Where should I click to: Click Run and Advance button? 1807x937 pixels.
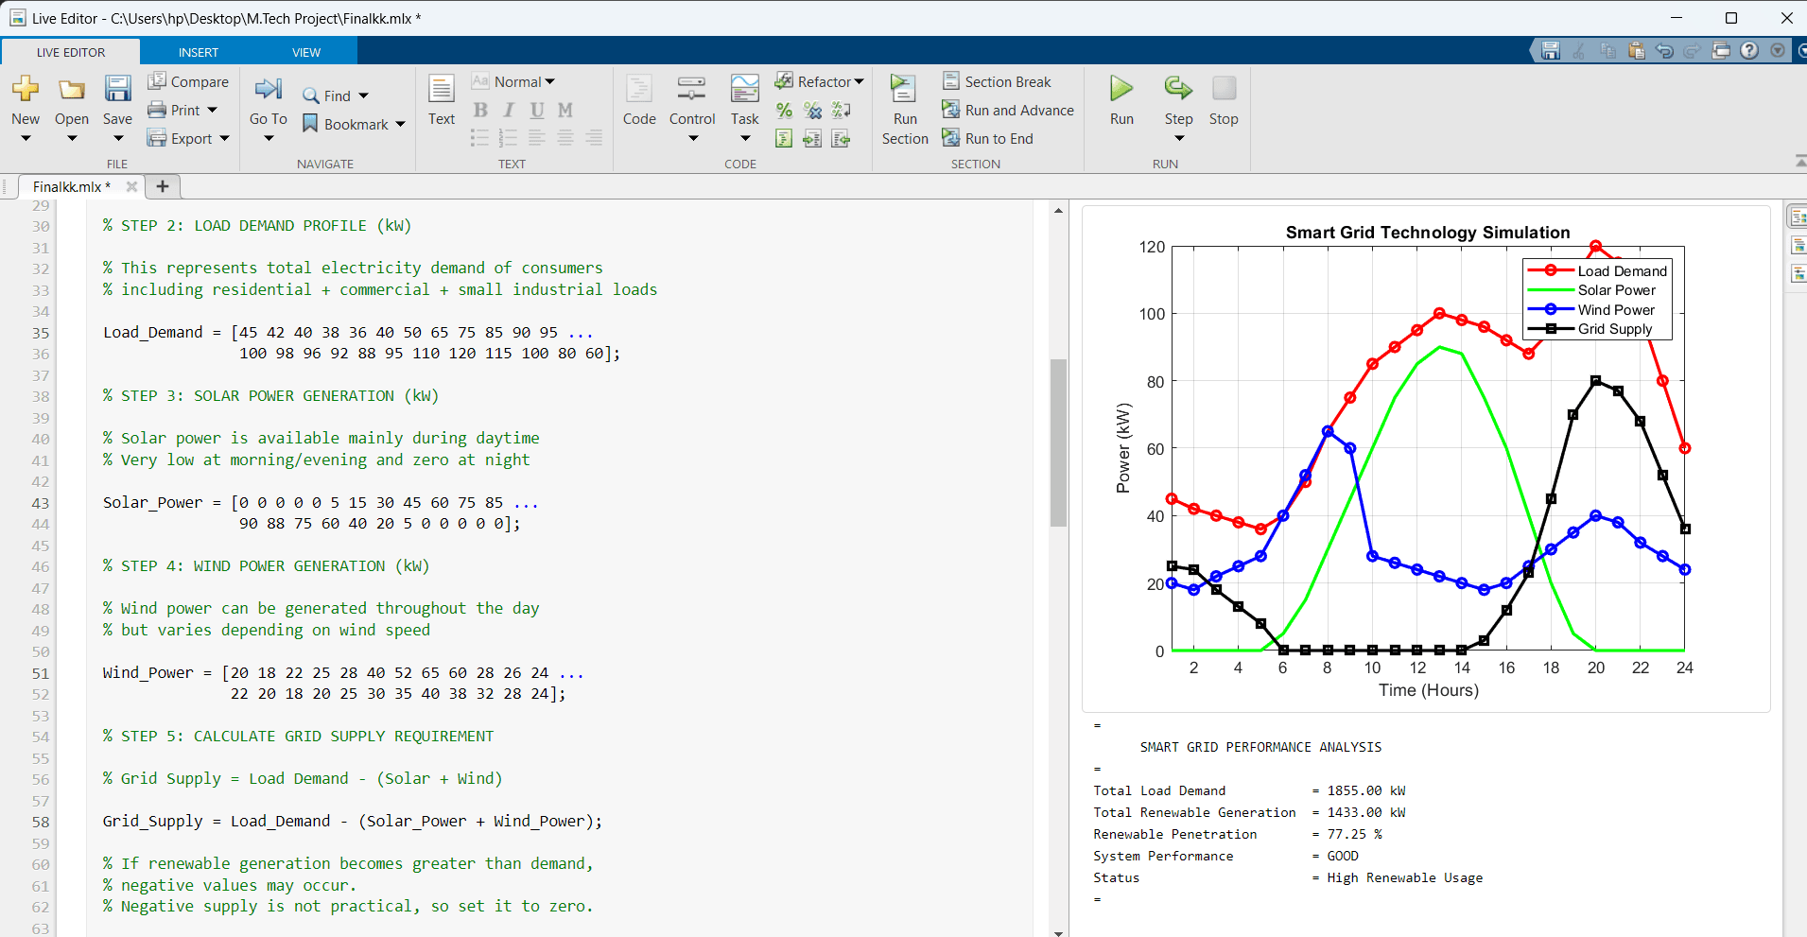[x=1018, y=110]
